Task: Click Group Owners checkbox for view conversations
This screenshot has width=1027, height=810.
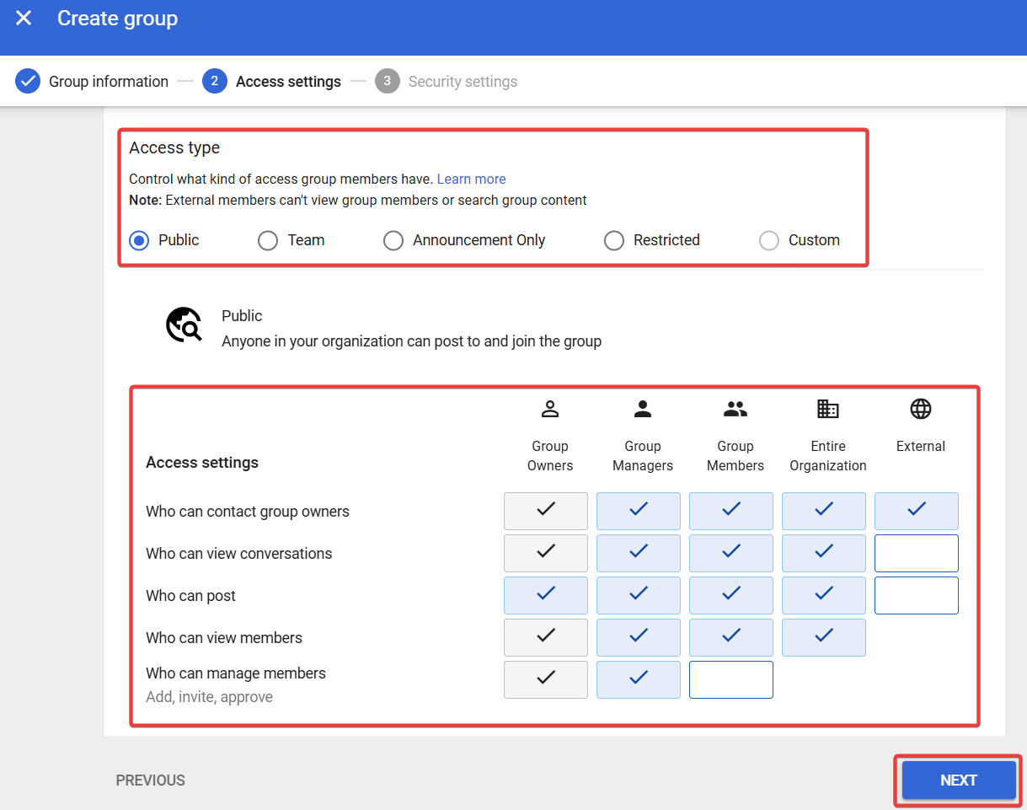Action: pos(546,553)
